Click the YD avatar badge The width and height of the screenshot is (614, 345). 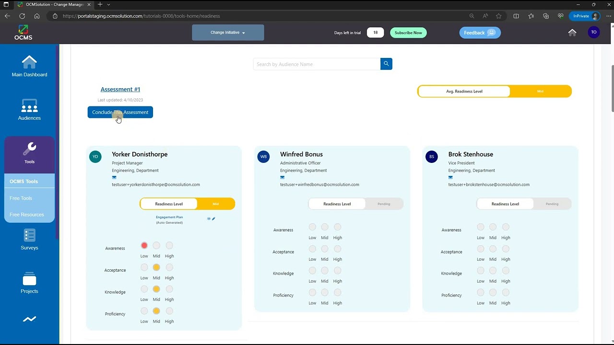point(95,157)
